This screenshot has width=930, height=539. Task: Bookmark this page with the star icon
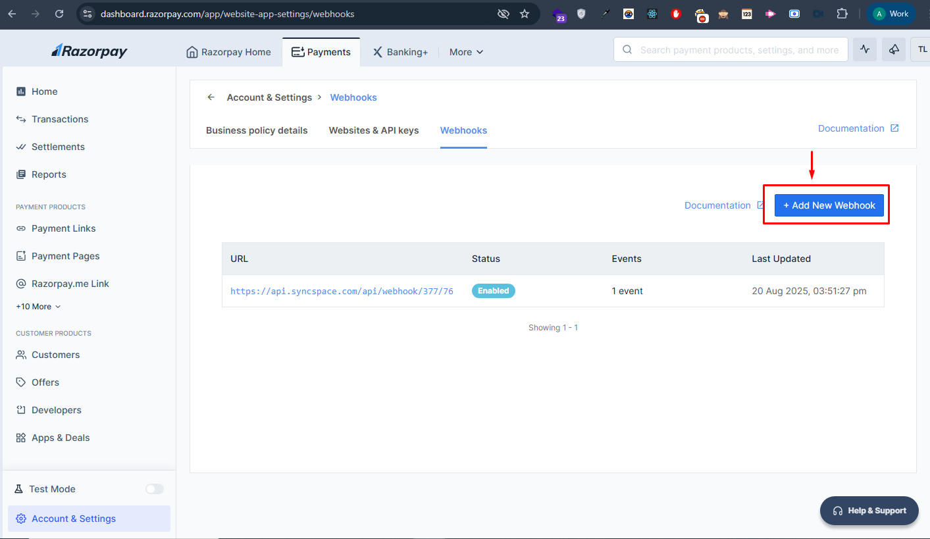[525, 14]
